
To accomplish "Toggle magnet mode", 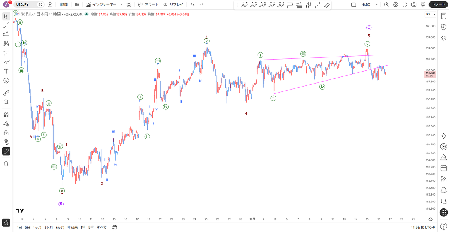I will 6,114.
